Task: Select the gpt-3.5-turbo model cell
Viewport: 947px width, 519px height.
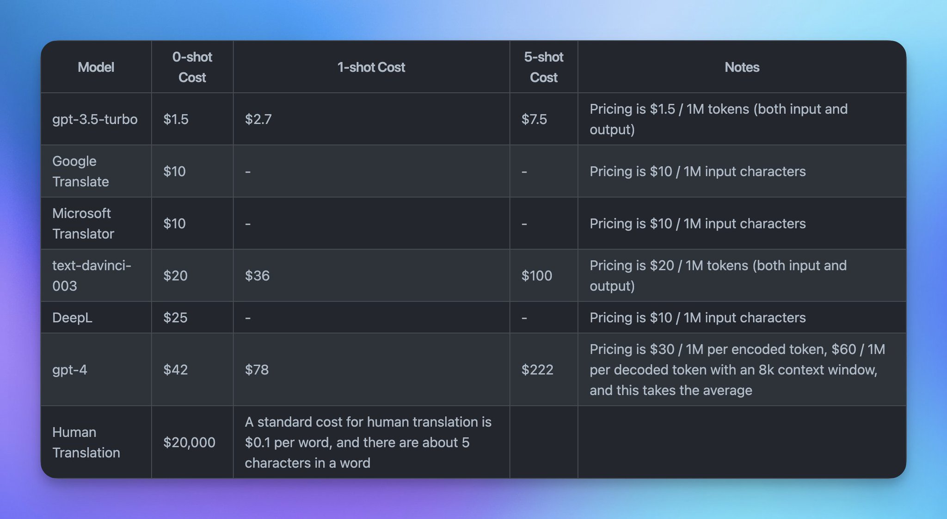Action: 95,119
